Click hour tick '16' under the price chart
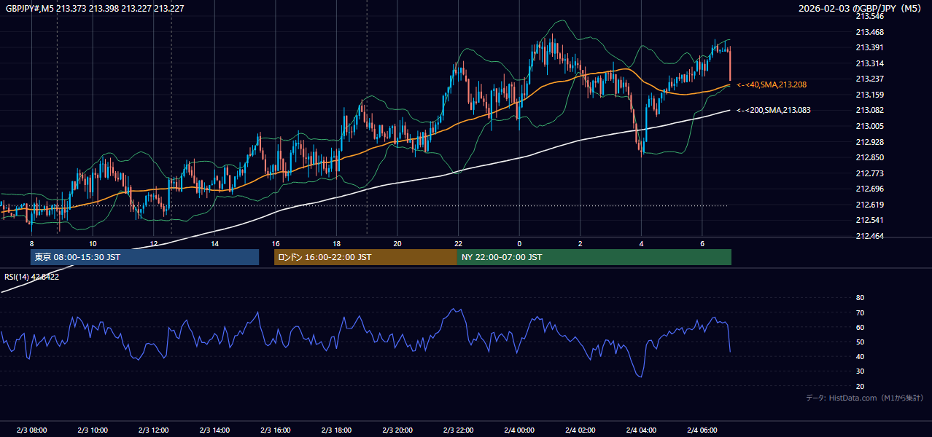This screenshot has width=932, height=437. [276, 243]
